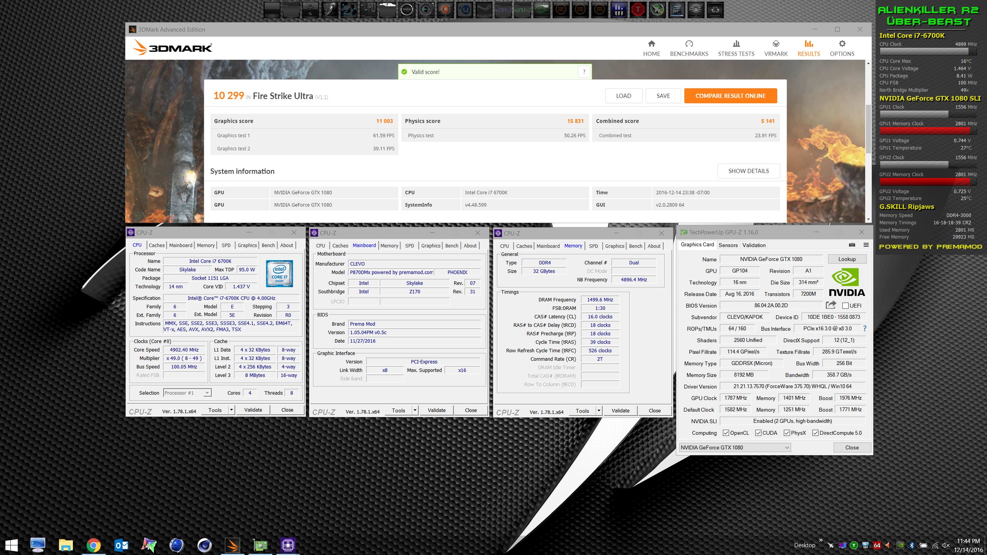The height and width of the screenshot is (555, 987).
Task: Launch Uplay from the top dock
Action: click(x=465, y=9)
